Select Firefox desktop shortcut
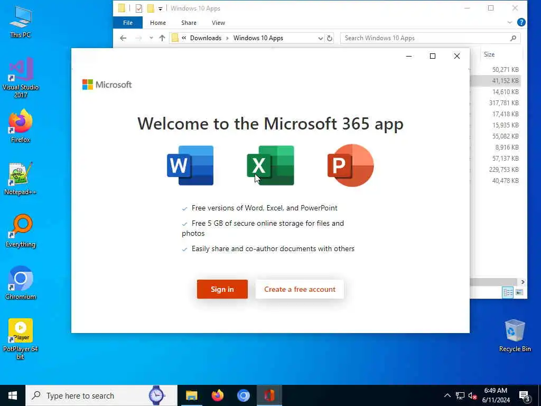 21,126
